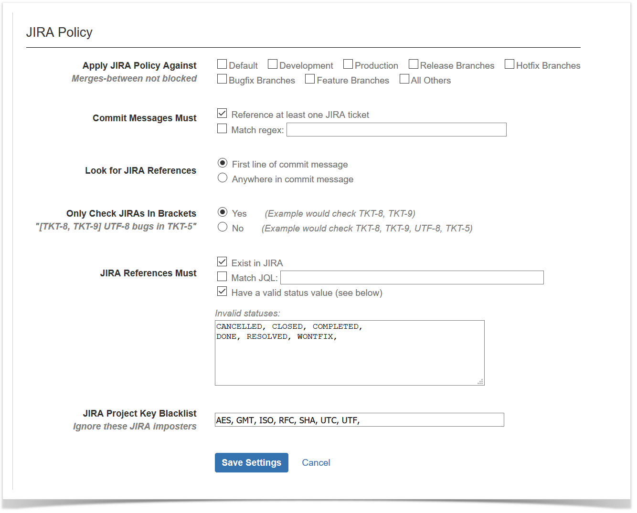Select the All Others checkbox
637x513 pixels.
pyautogui.click(x=404, y=79)
